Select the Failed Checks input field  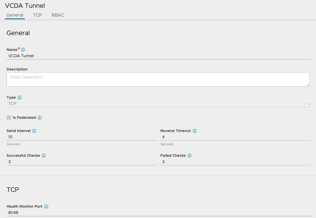(236, 162)
